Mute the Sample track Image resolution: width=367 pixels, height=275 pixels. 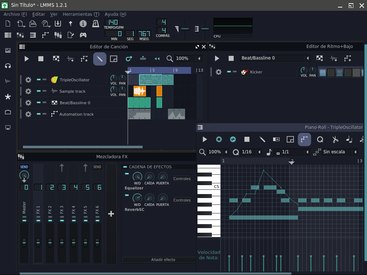[39, 91]
